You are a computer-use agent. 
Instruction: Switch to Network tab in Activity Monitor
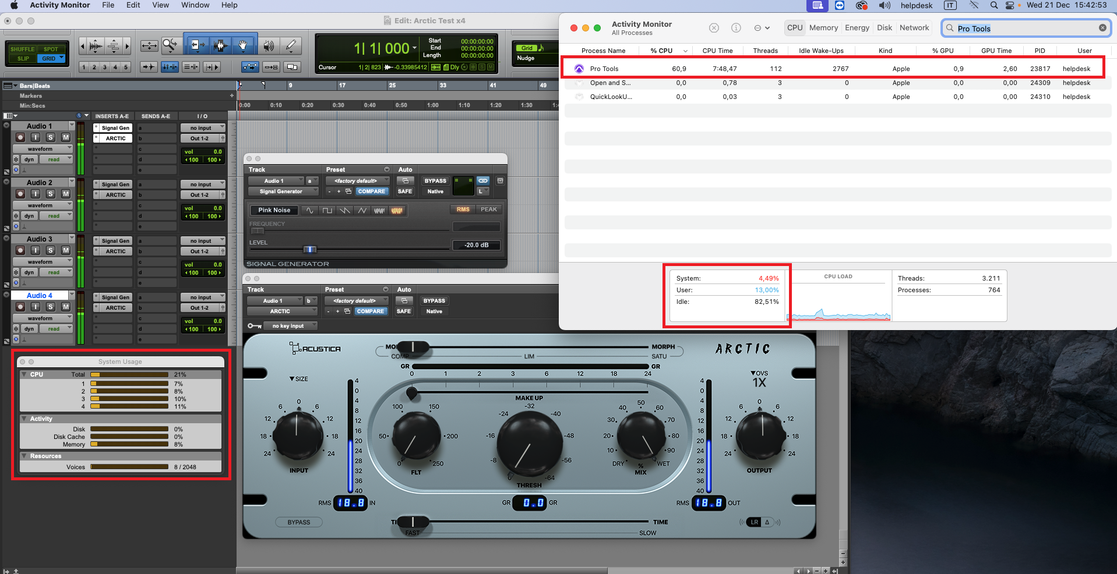[914, 28]
